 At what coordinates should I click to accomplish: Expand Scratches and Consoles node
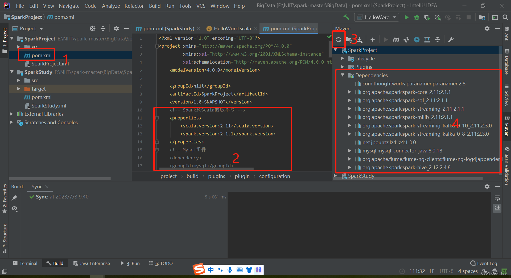(x=11, y=122)
